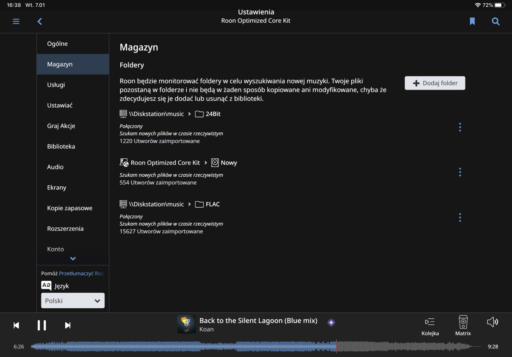Screen dimensions: 512x357
Task: Click the Foldery heading
Action: click(x=132, y=65)
